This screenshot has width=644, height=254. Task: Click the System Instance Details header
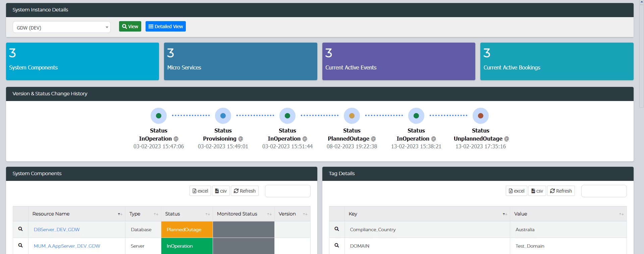coord(320,10)
